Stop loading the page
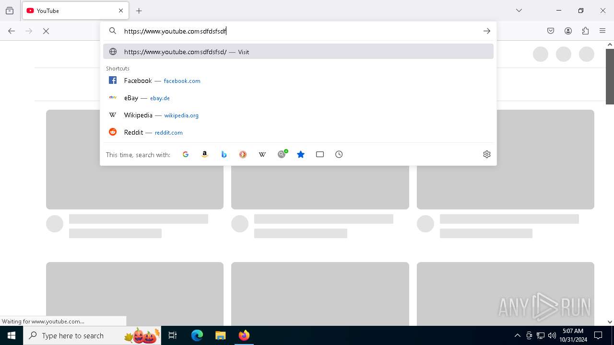The image size is (614, 345). click(46, 31)
